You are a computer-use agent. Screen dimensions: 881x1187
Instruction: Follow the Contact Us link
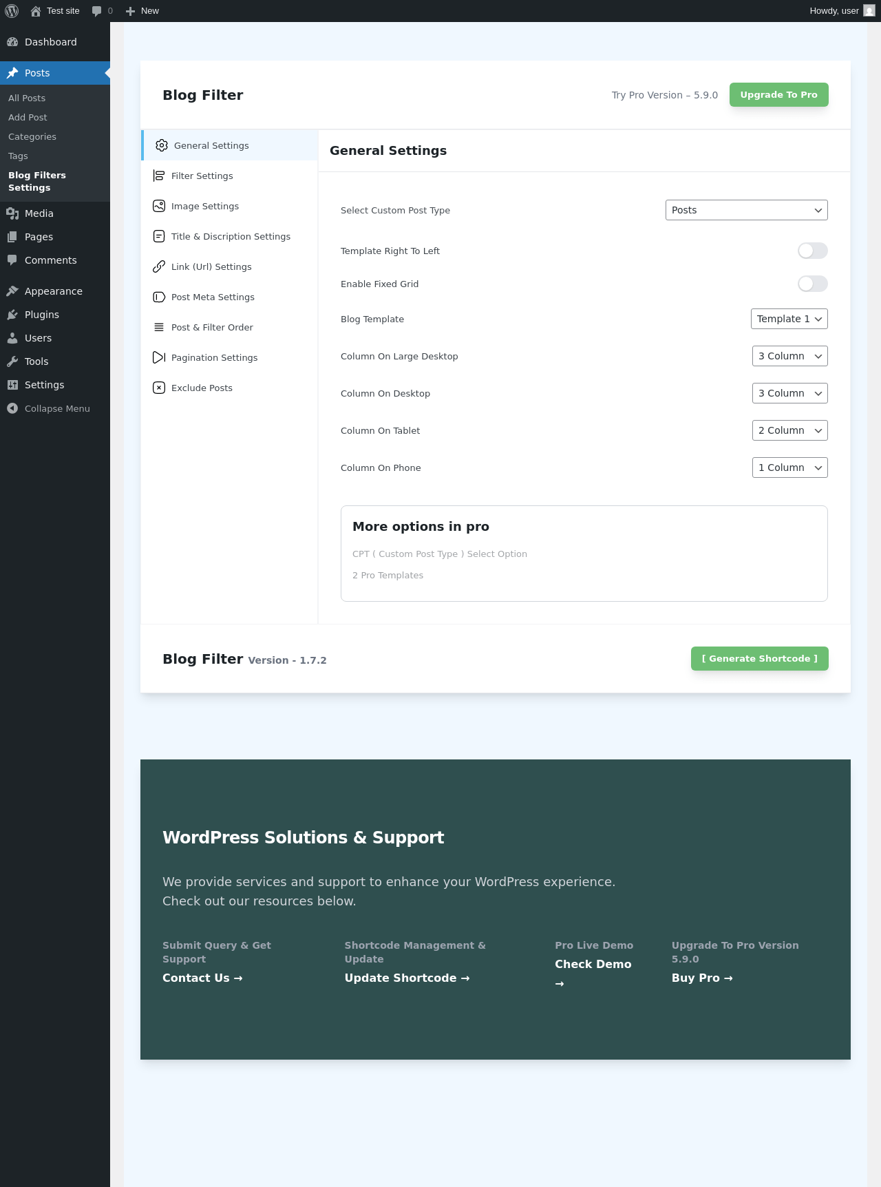tap(202, 978)
